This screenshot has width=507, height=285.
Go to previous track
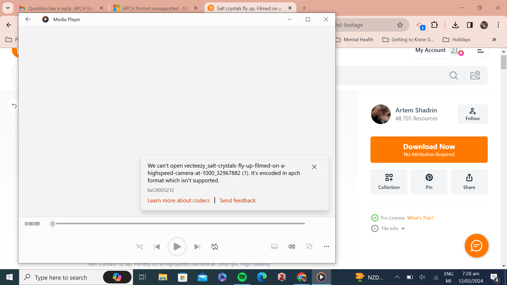(157, 247)
